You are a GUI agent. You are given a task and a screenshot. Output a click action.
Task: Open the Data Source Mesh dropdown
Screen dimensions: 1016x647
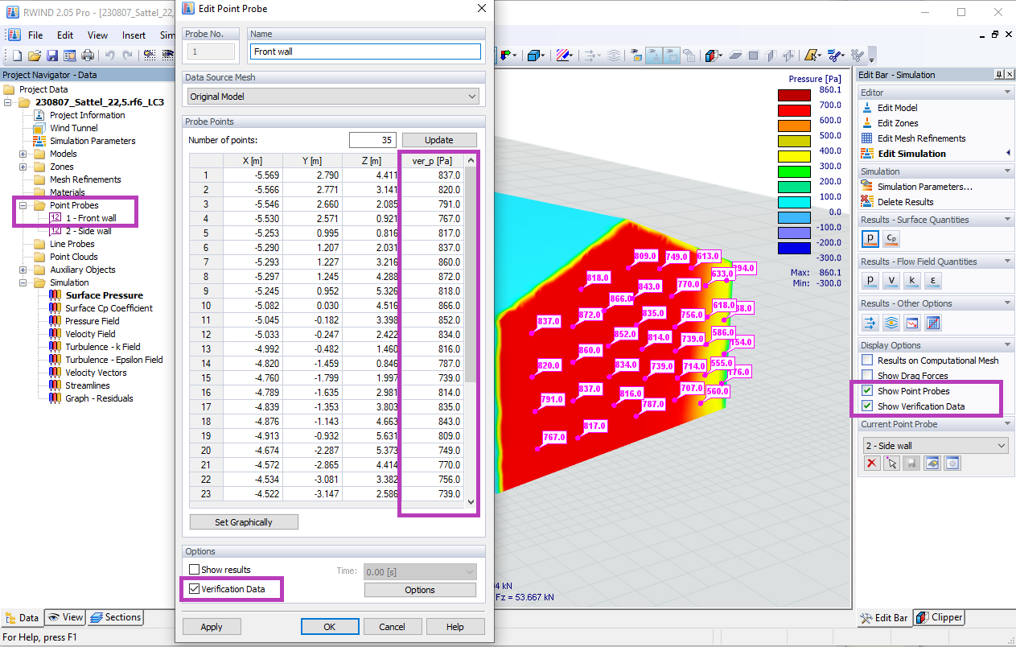tap(472, 94)
